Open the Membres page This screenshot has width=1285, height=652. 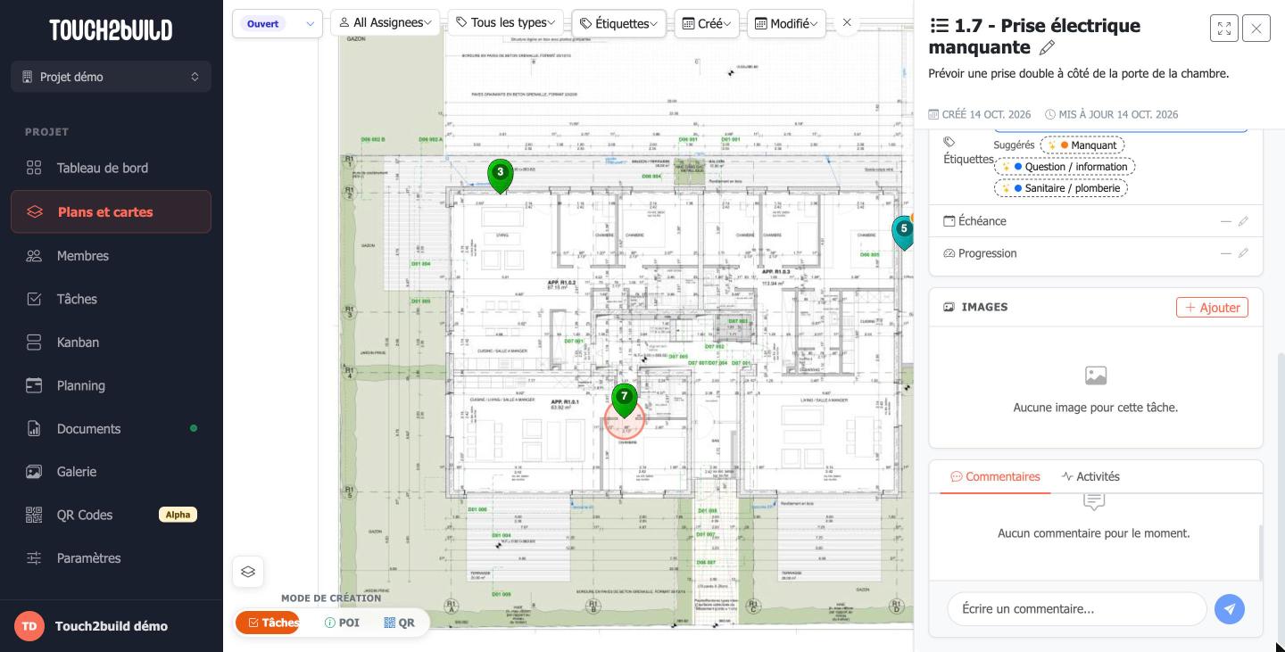click(x=111, y=256)
